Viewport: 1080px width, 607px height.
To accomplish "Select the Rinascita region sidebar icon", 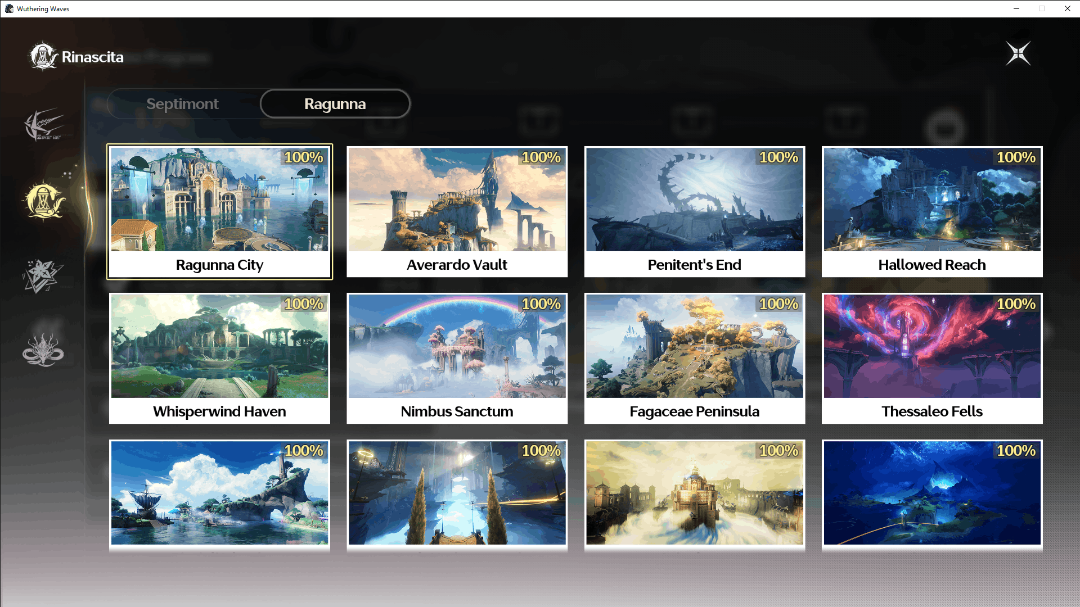I will (43, 201).
